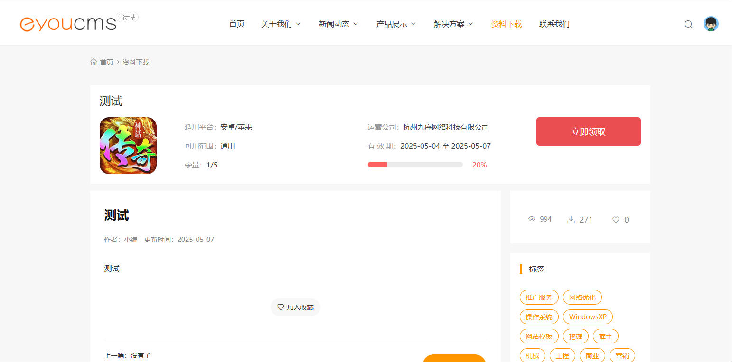The image size is (732, 362).
Task: Expand the 产品展示 dropdown menu
Action: coord(396,24)
